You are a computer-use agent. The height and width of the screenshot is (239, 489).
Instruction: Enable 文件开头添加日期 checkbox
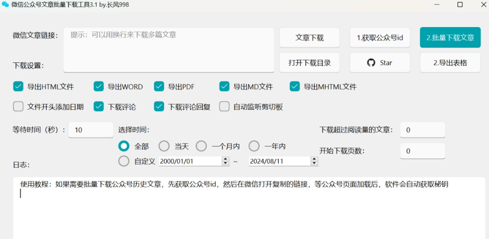(19, 107)
